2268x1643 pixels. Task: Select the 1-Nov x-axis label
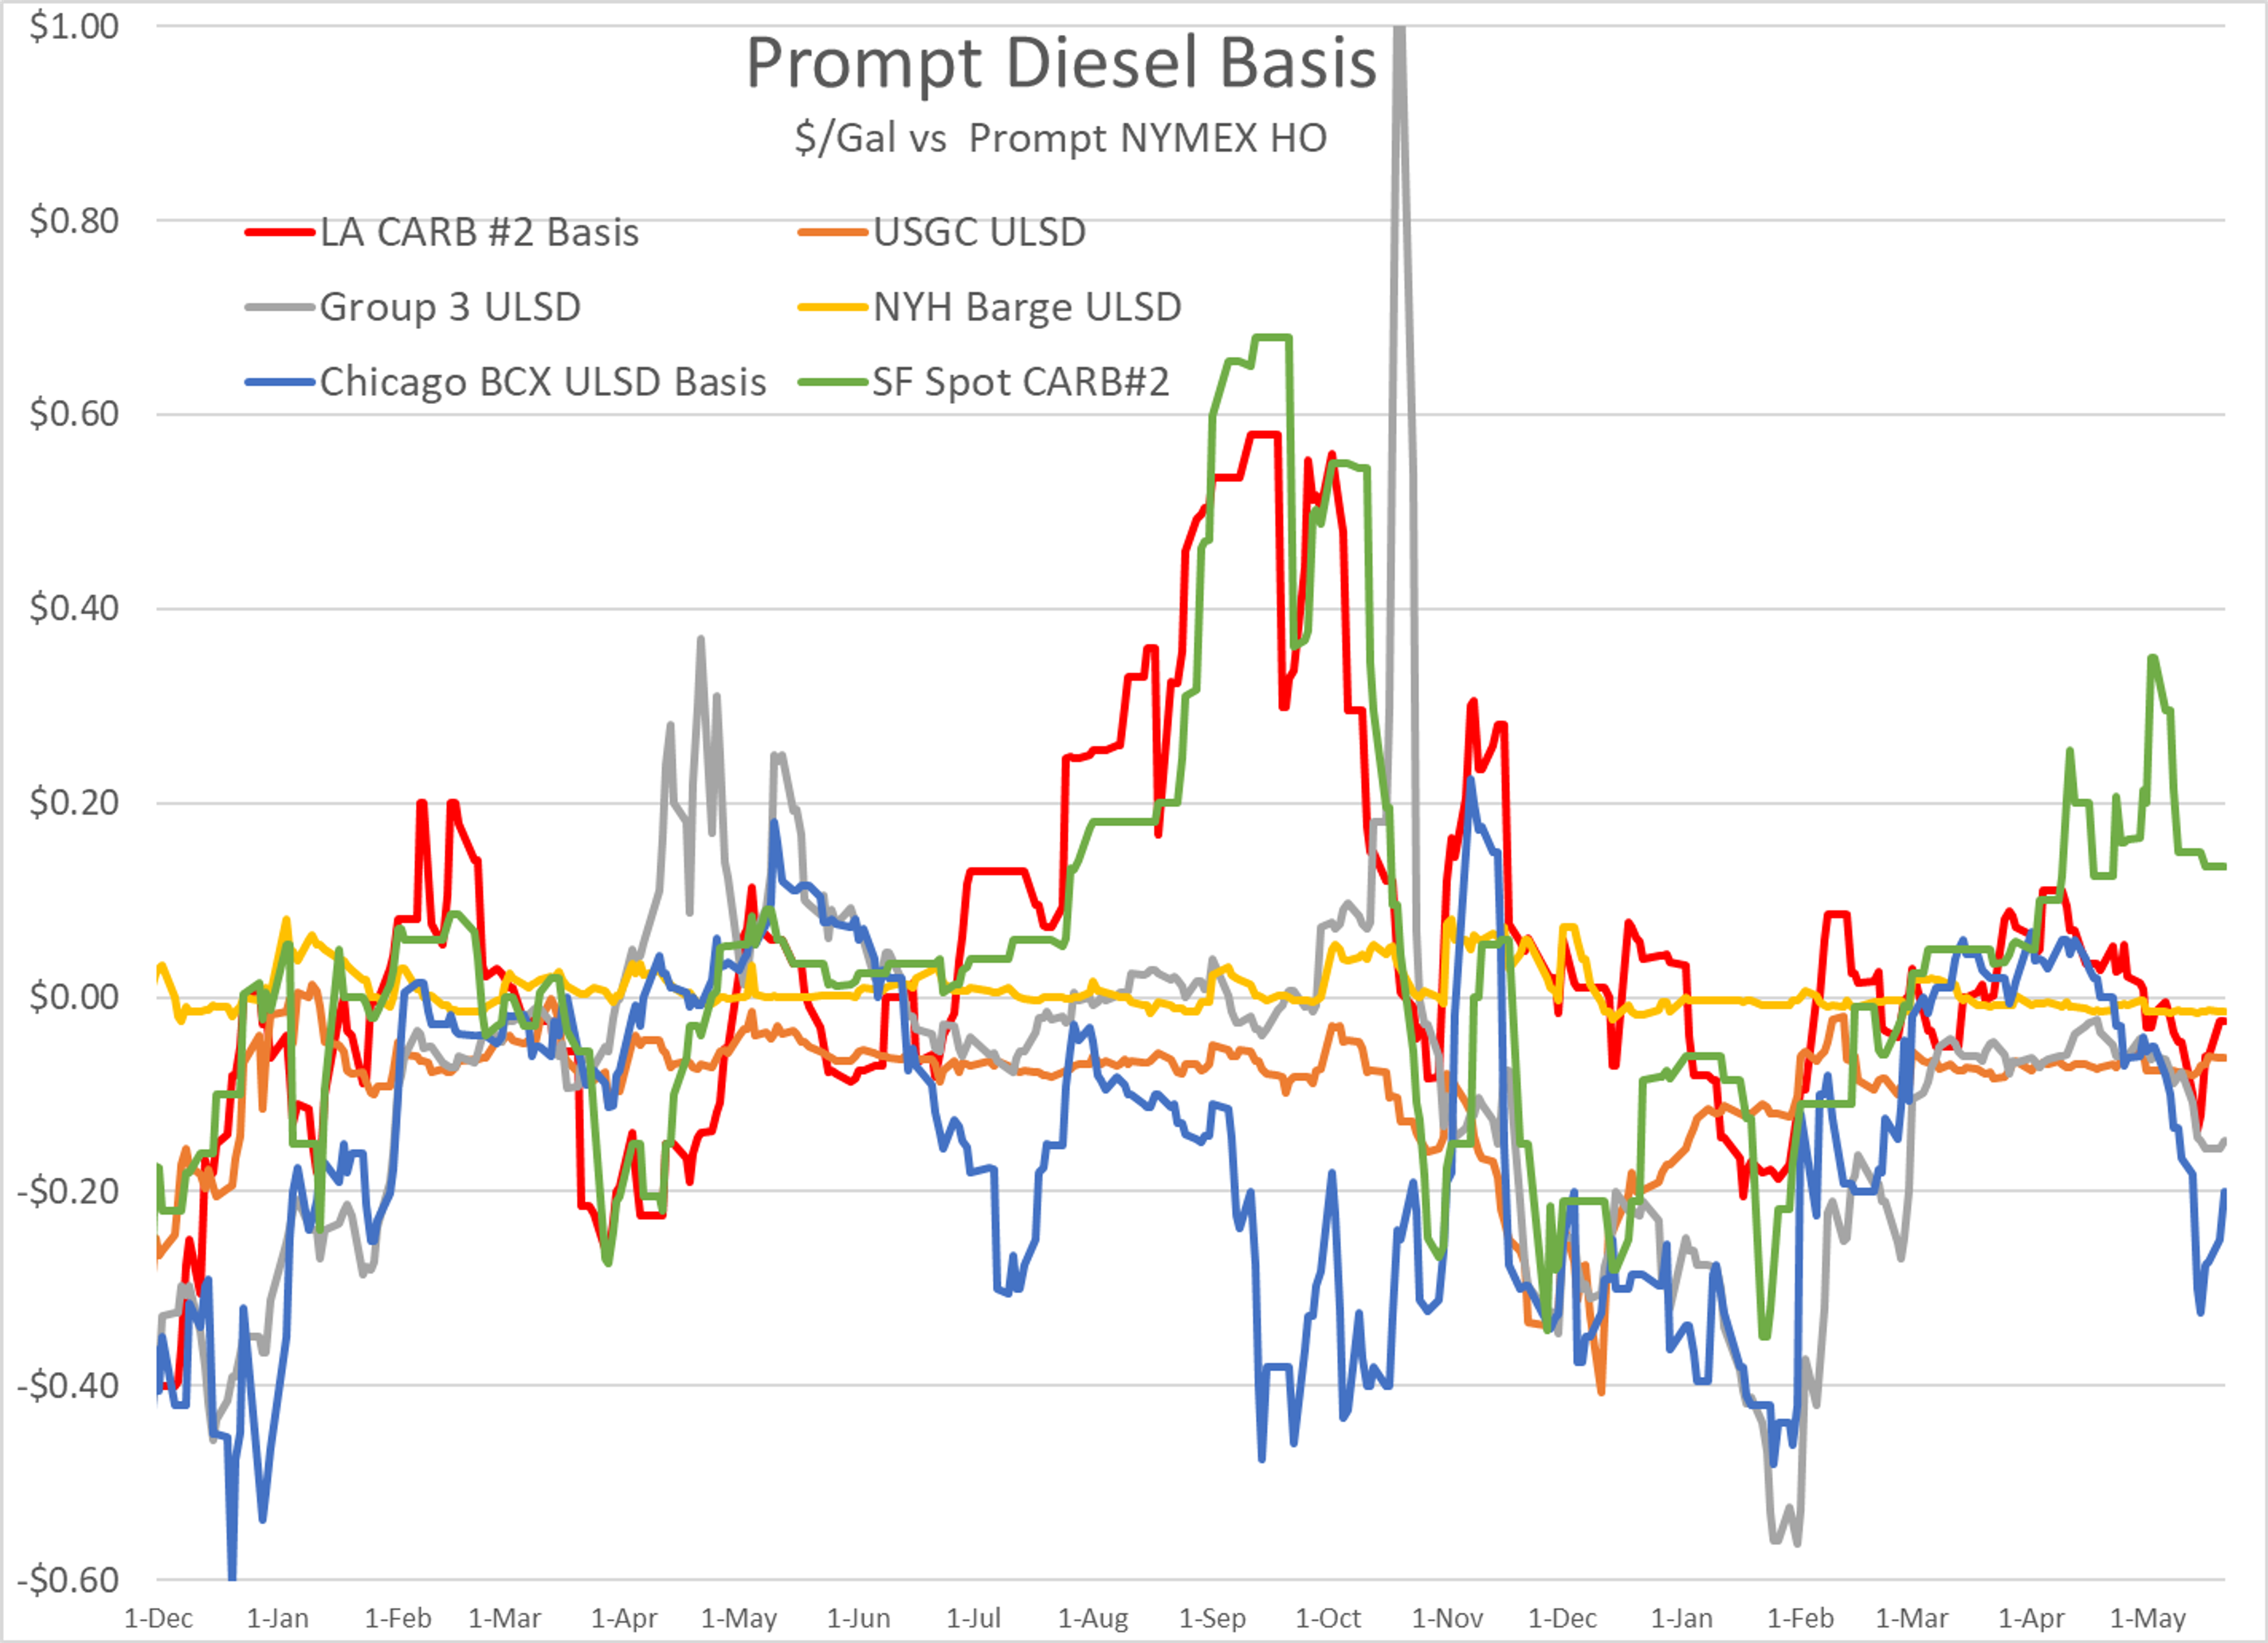(1447, 1618)
